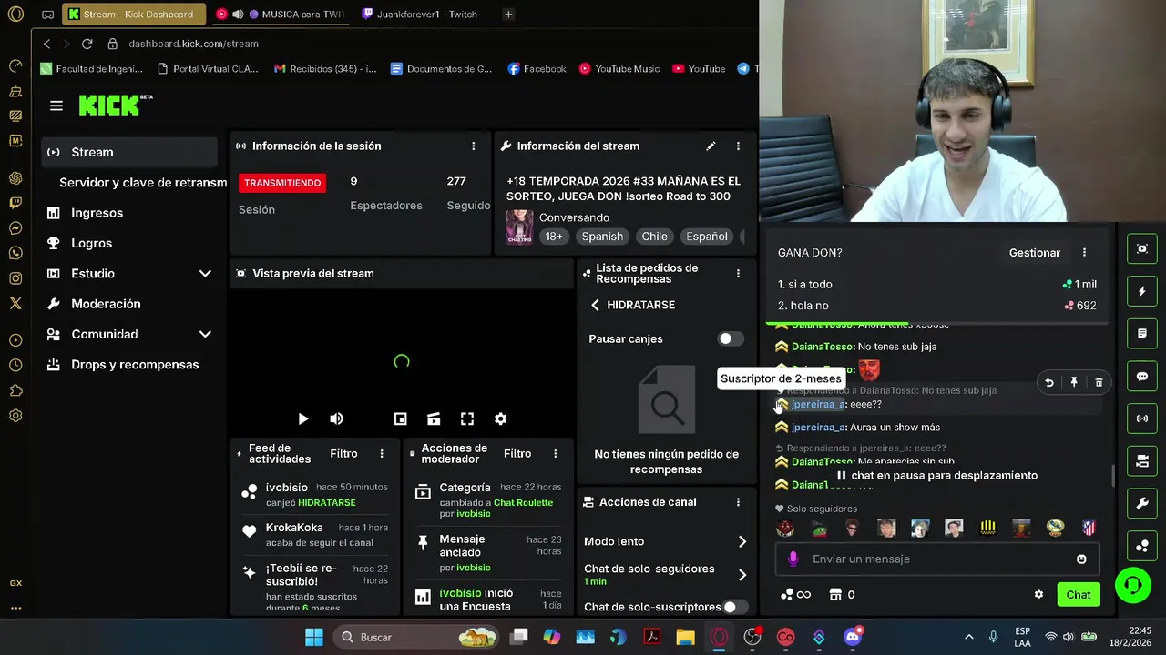This screenshot has width=1166, height=655.
Task: Open notes widget in right rail
Action: 1142,334
